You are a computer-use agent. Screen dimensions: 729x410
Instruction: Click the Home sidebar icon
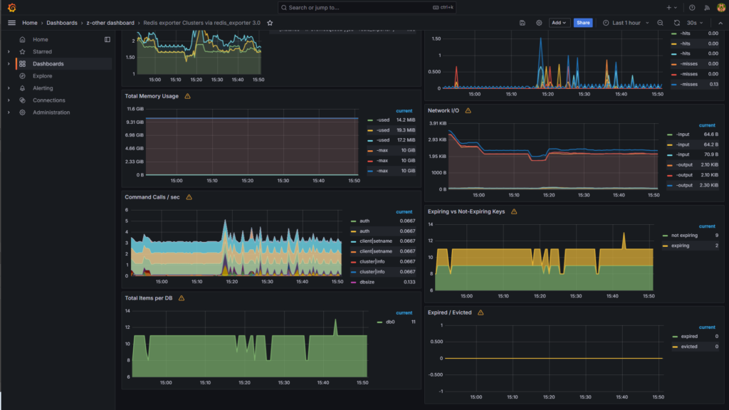(x=22, y=40)
